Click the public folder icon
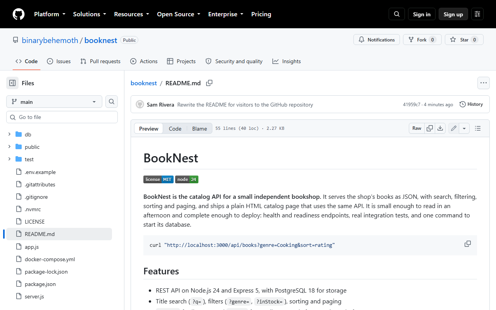 click(19, 147)
